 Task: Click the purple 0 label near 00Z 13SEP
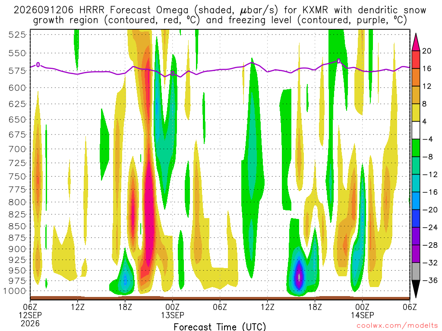pos(173,73)
